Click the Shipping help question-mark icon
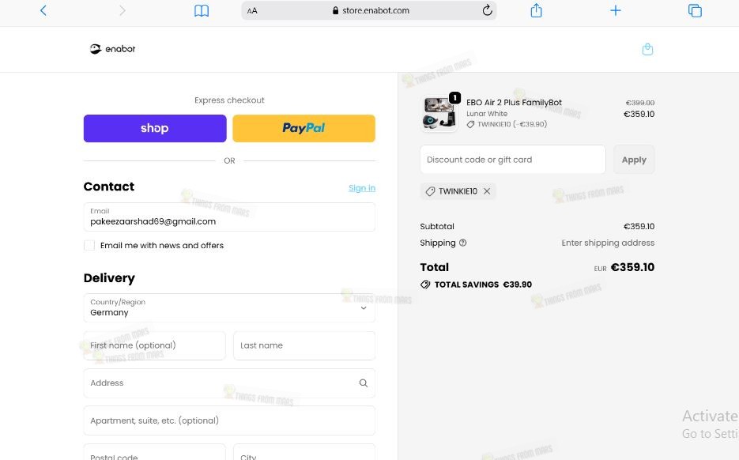The width and height of the screenshot is (739, 460). coord(463,243)
